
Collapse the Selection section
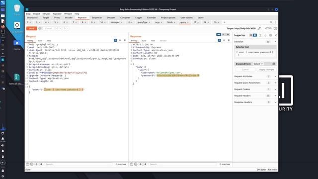point(275,42)
